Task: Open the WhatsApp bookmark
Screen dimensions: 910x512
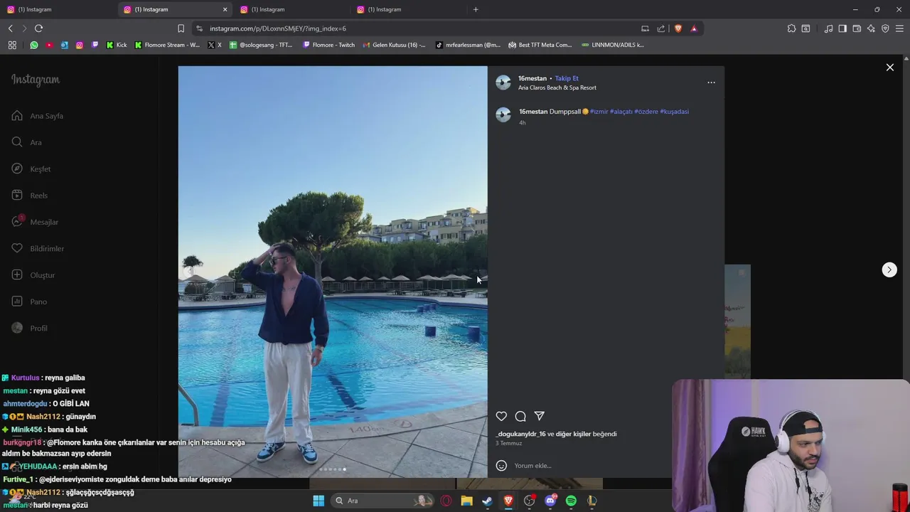Action: pos(34,45)
